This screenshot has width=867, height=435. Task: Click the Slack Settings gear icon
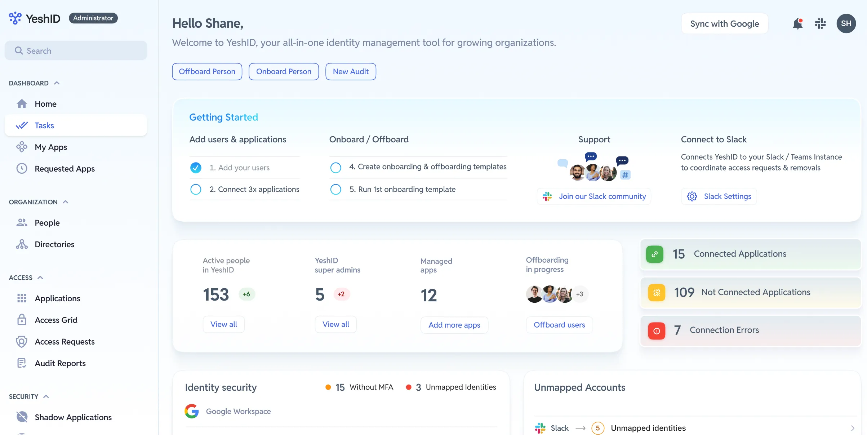click(x=692, y=196)
